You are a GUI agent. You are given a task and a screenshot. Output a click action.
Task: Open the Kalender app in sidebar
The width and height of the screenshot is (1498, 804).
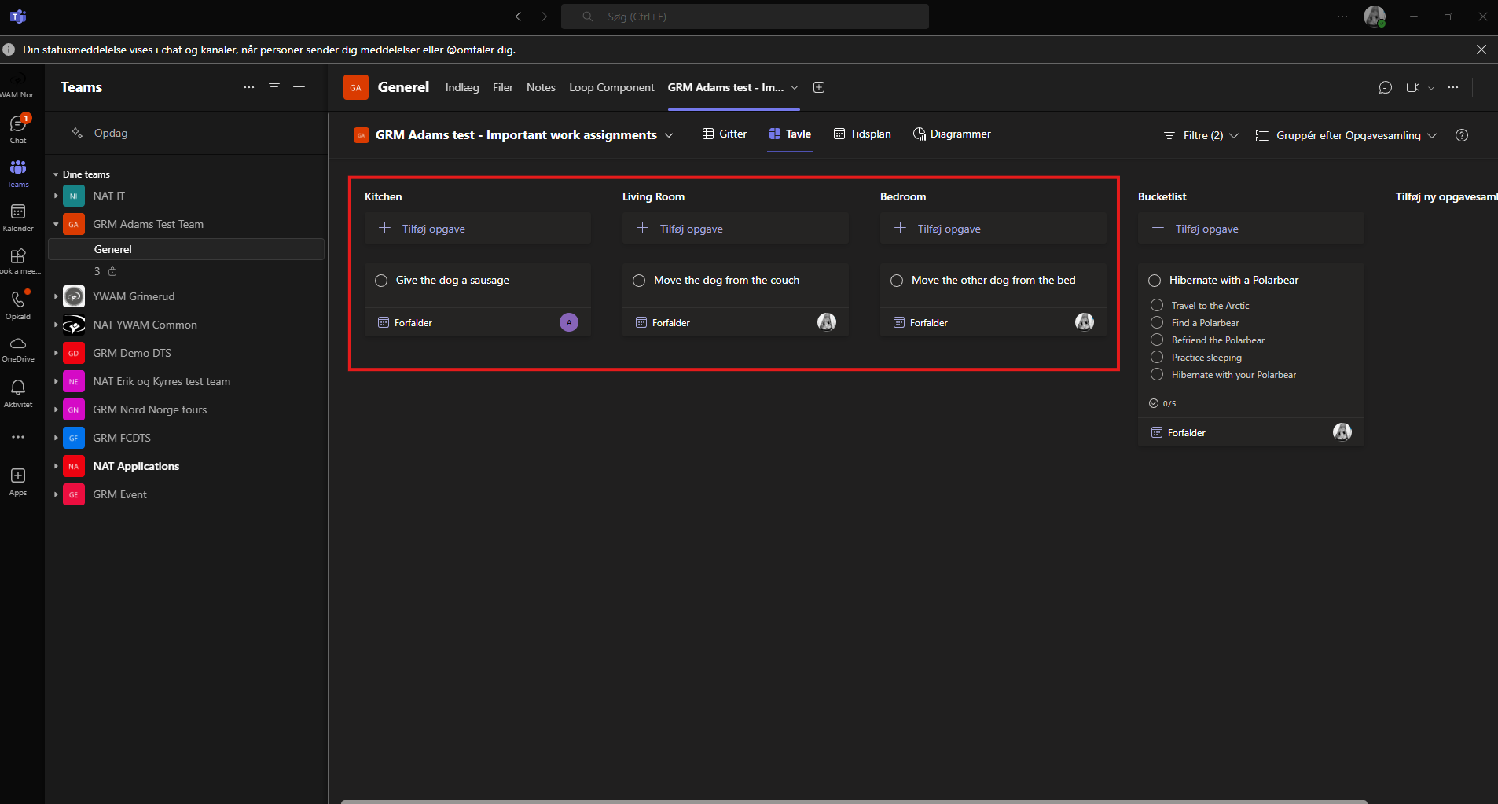click(x=18, y=218)
